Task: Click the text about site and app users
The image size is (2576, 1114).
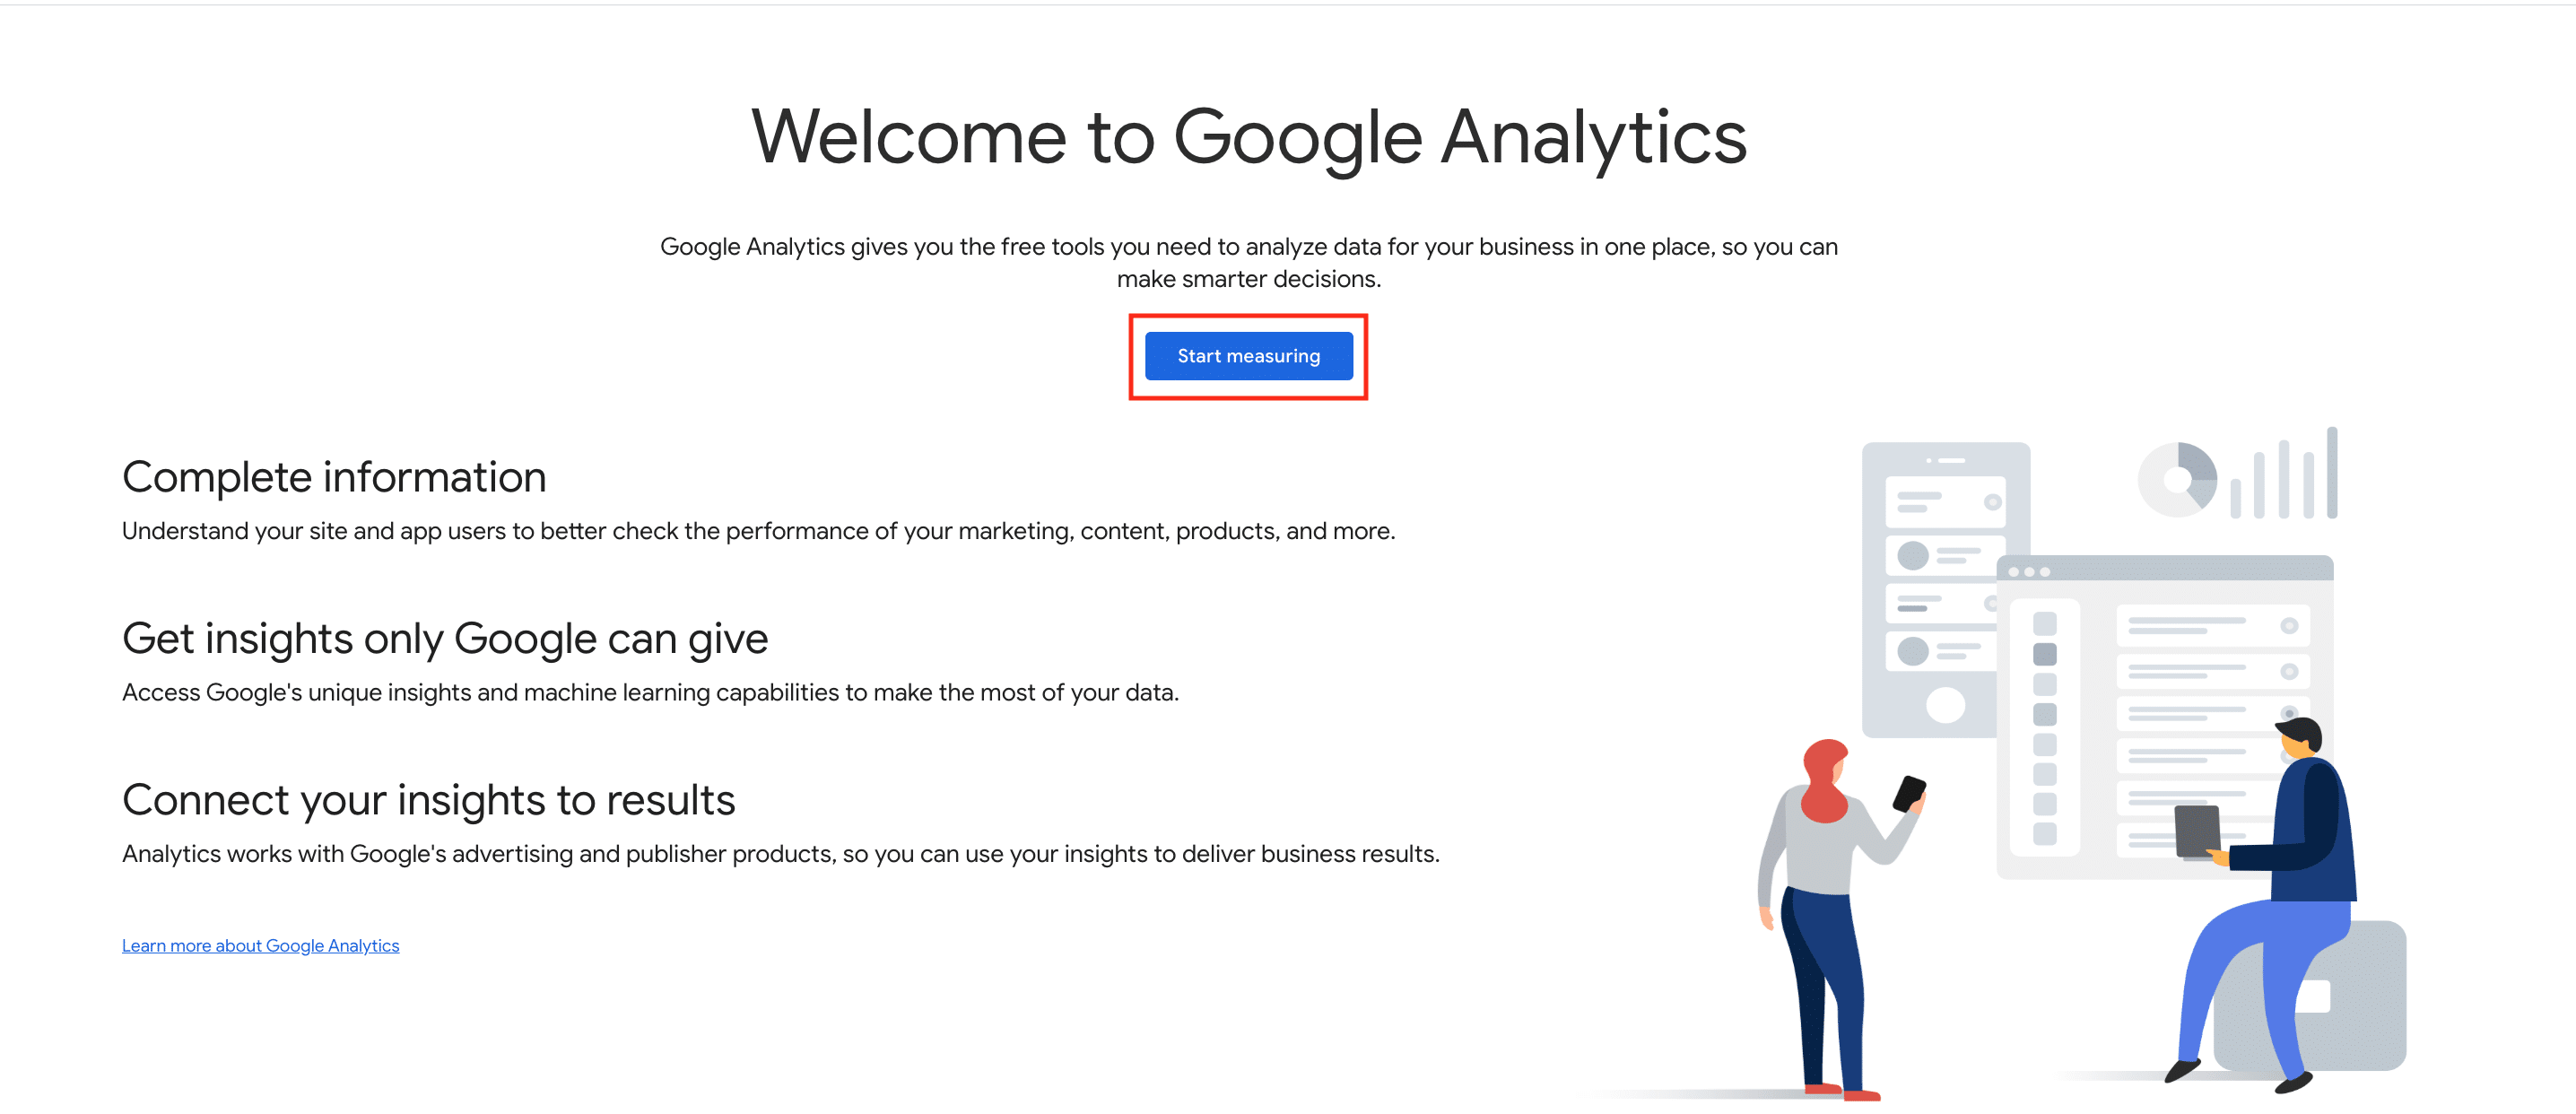Action: click(758, 531)
